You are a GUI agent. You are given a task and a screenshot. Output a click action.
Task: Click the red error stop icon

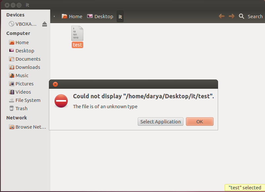[61, 101]
